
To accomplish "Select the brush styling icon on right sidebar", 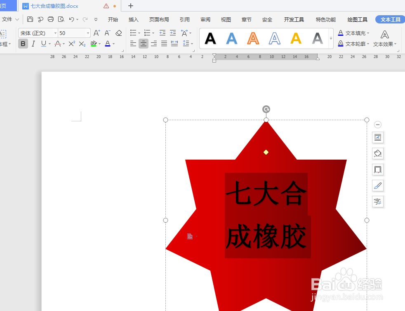I will point(378,186).
